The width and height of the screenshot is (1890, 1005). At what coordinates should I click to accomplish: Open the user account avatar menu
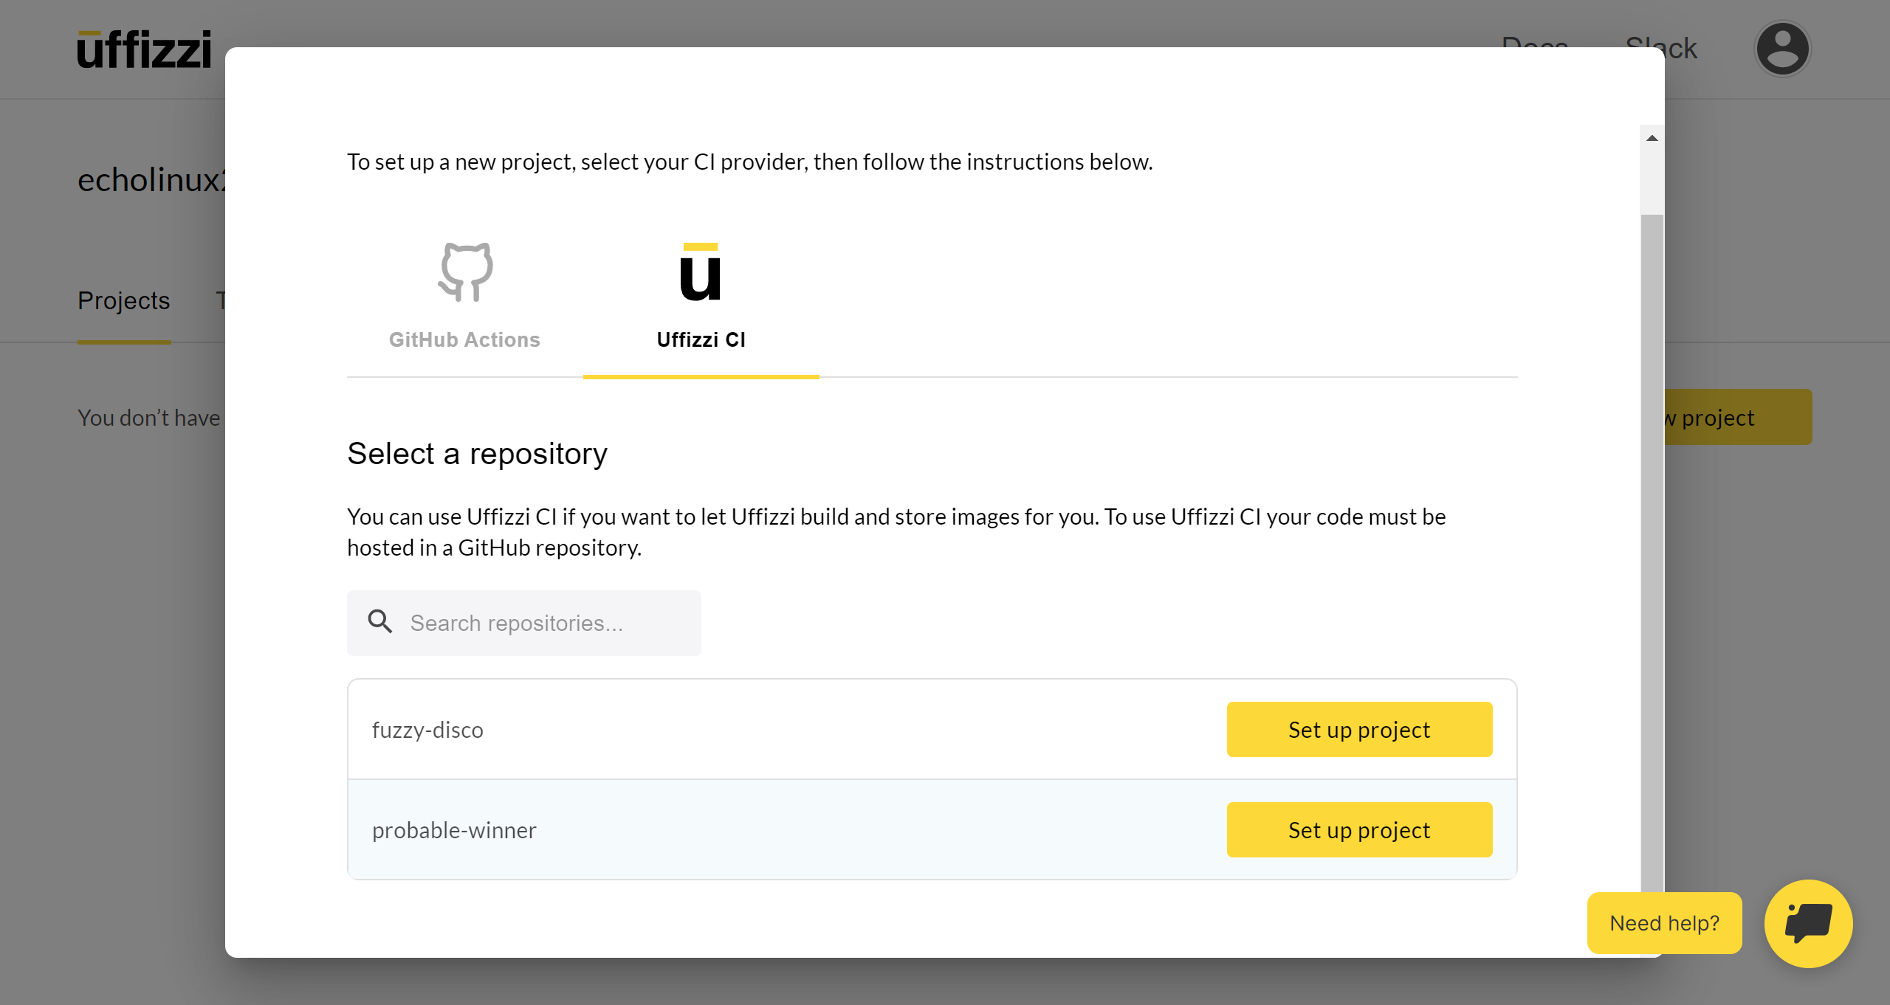[x=1782, y=49]
